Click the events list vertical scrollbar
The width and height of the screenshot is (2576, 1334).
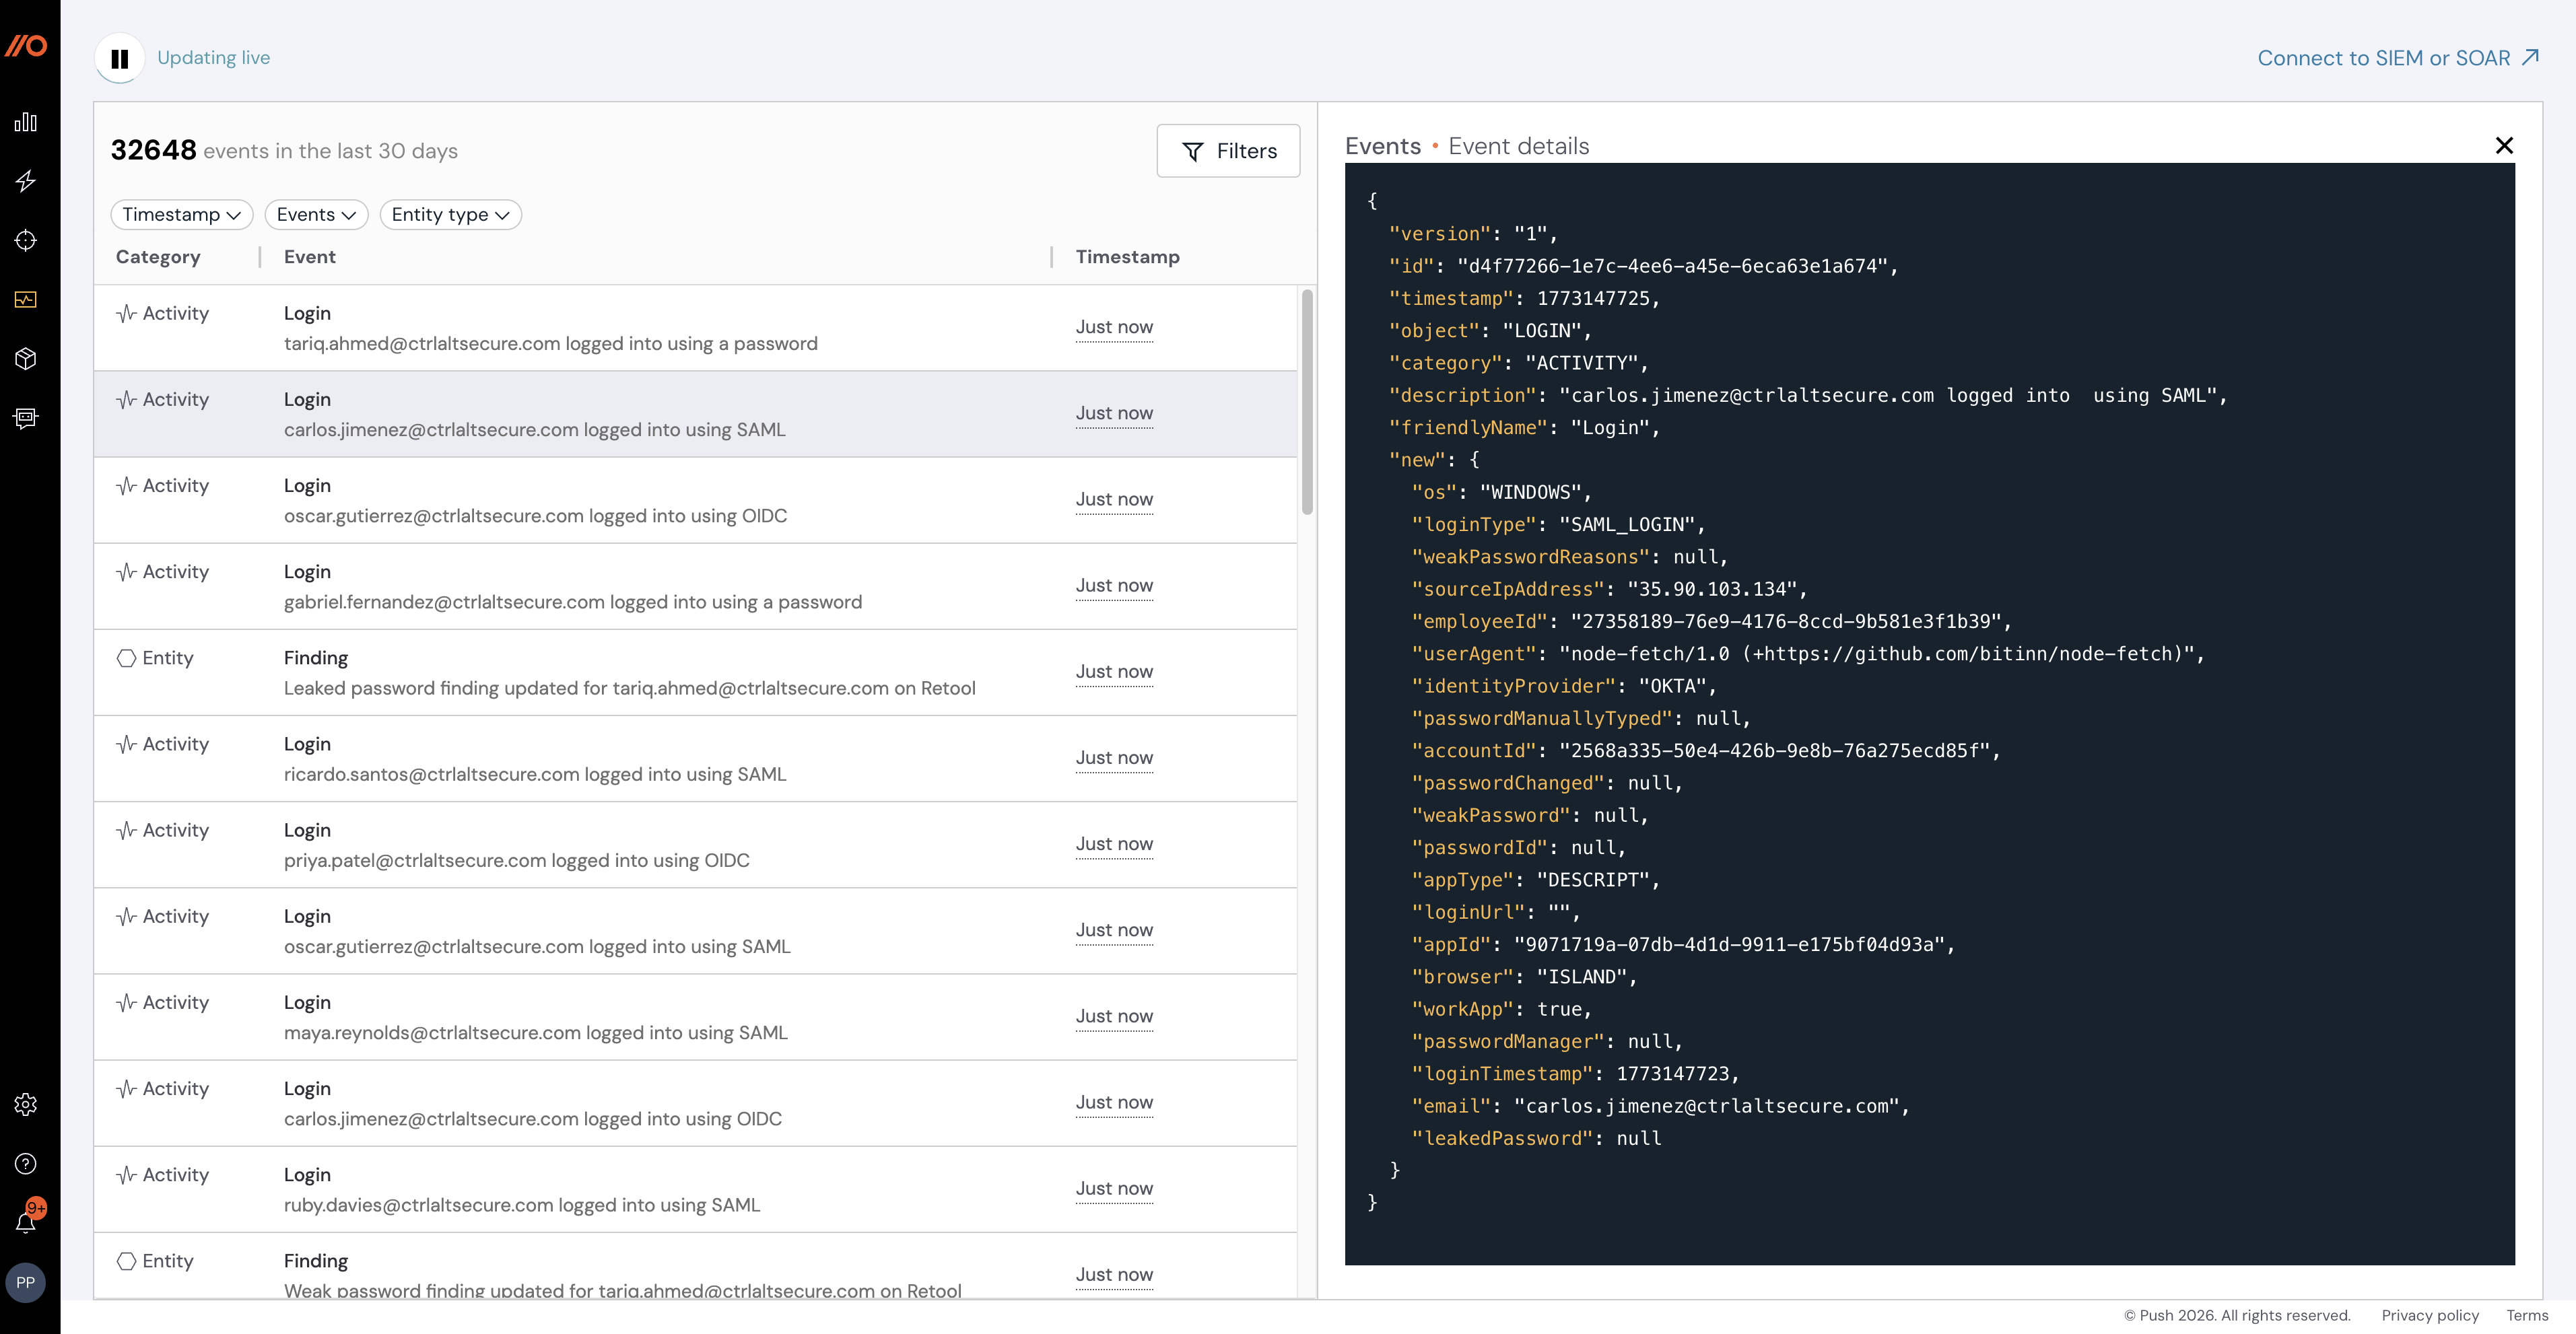coord(1306,401)
